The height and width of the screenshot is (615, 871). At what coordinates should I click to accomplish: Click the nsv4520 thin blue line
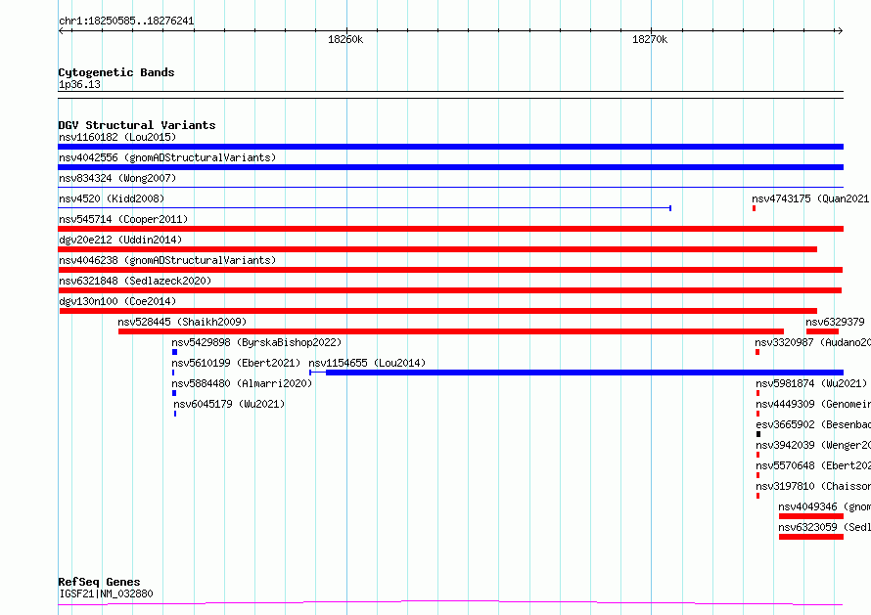[x=364, y=208]
